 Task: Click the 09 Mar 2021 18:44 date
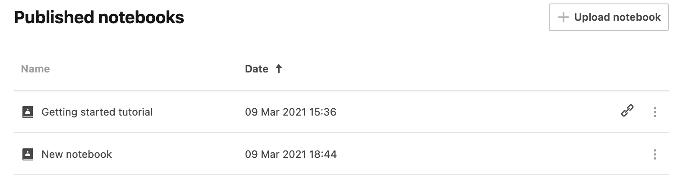point(290,154)
